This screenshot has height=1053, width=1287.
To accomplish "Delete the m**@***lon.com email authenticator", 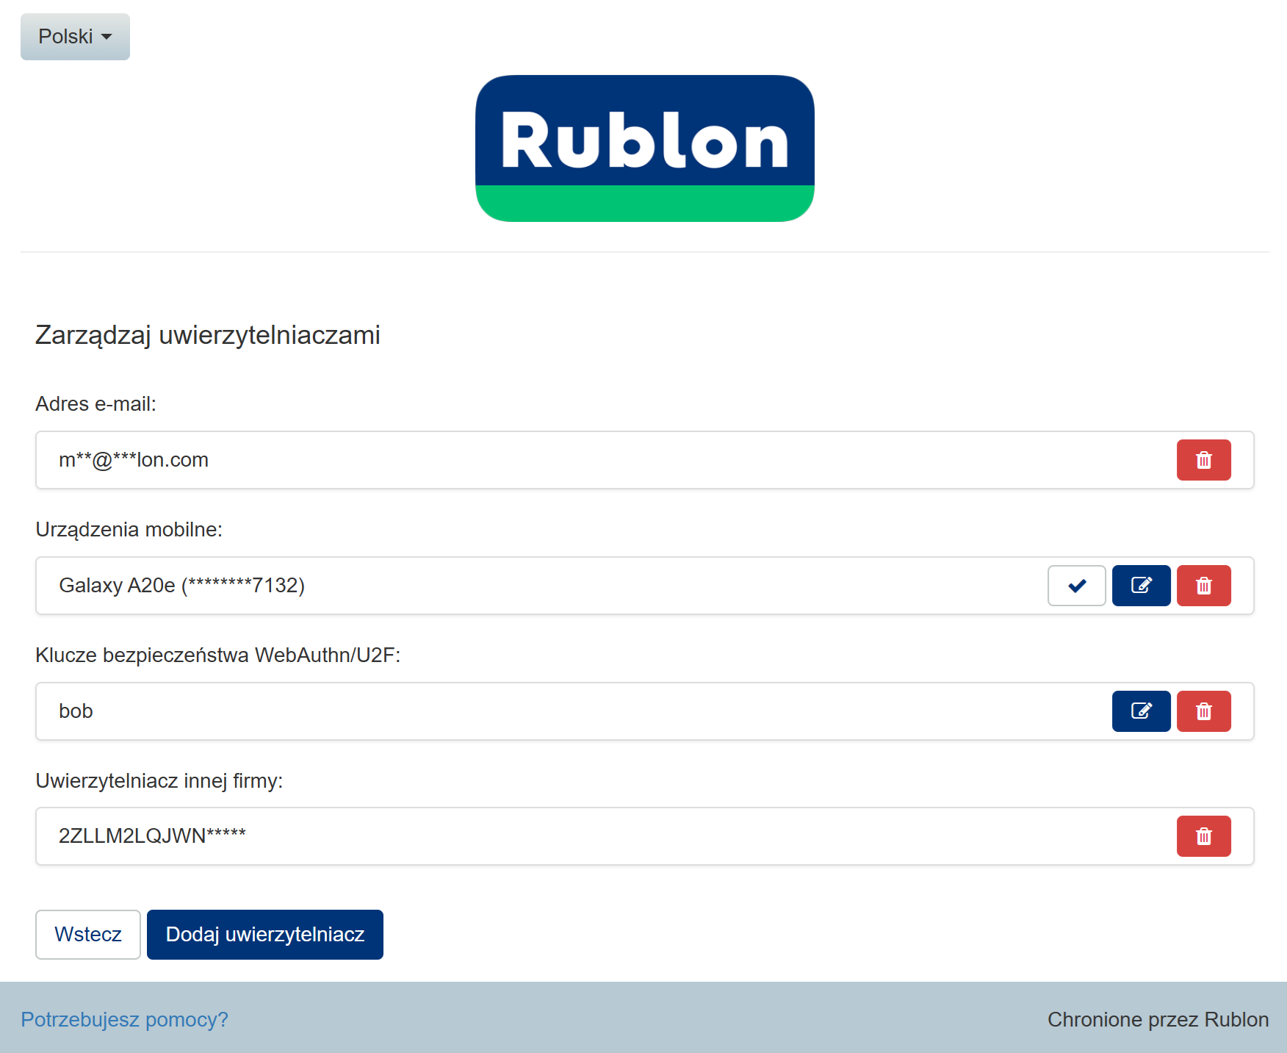I will [x=1203, y=460].
